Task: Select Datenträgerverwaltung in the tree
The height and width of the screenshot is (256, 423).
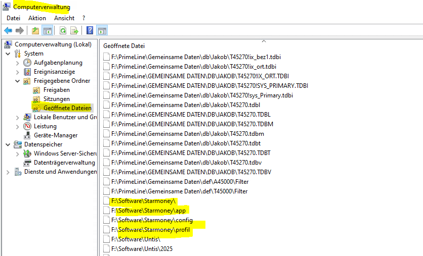Action: pos(64,163)
